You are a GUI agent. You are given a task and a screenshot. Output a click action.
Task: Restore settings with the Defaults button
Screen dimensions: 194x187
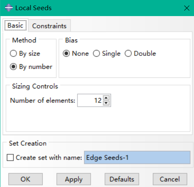[122, 179]
